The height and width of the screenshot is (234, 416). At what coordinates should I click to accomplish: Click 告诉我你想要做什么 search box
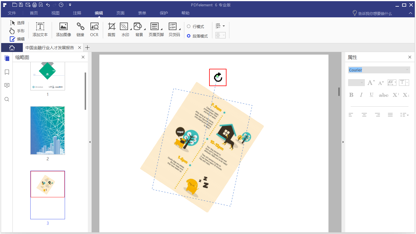pyautogui.click(x=372, y=13)
